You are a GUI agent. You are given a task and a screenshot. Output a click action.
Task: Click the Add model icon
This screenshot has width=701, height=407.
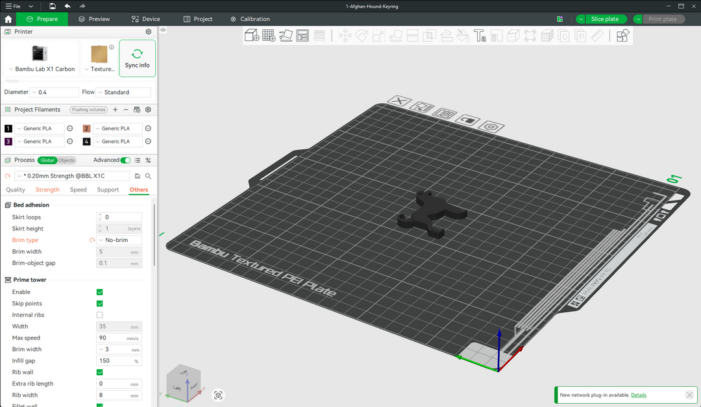pyautogui.click(x=251, y=36)
